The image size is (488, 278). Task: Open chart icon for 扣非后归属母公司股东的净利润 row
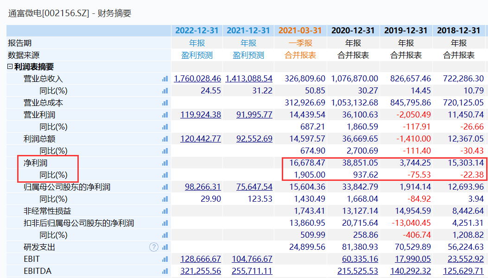point(165,223)
